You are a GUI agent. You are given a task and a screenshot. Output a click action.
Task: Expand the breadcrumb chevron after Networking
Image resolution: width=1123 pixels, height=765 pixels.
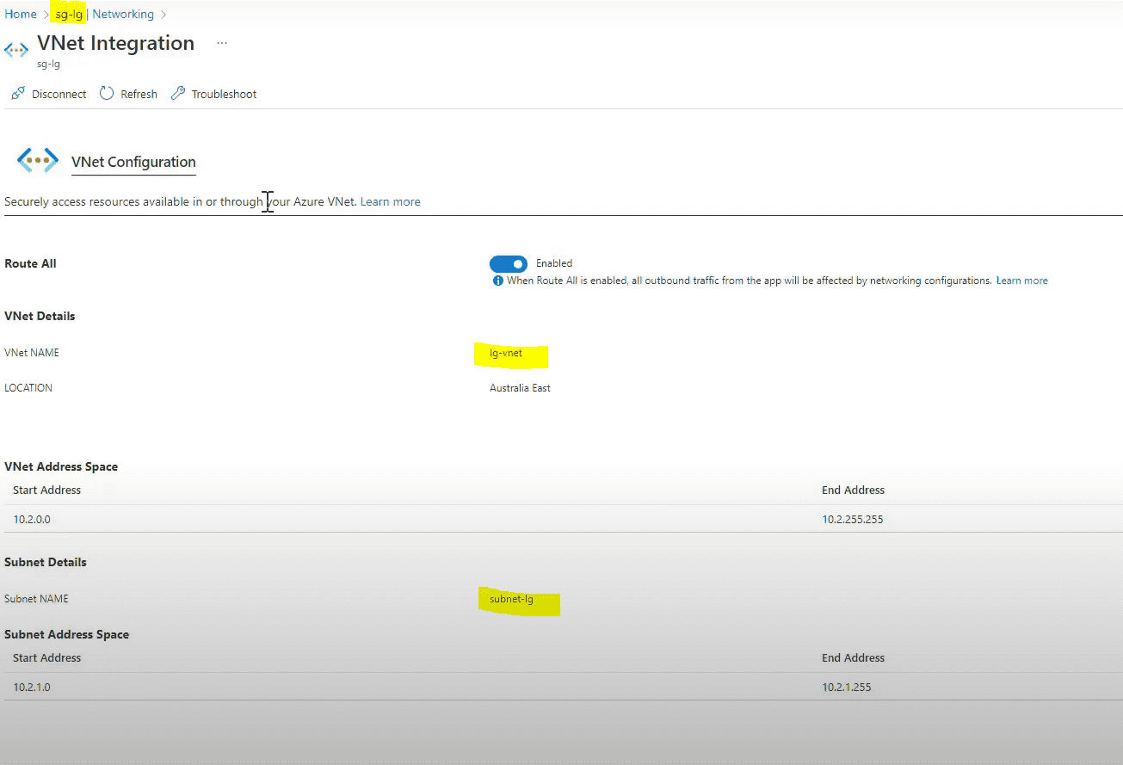click(162, 14)
